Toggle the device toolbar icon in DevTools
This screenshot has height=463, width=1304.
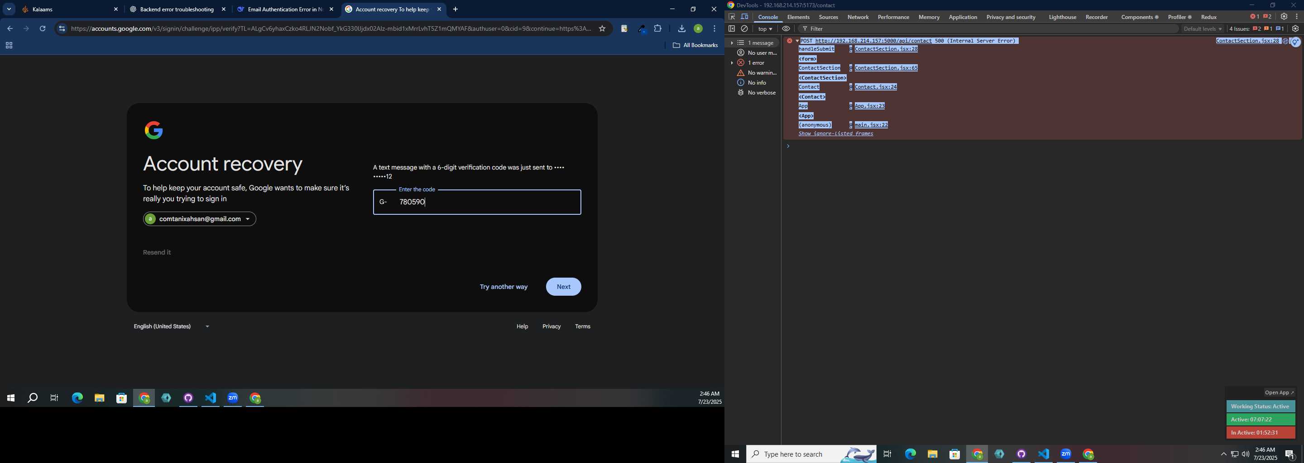[745, 17]
